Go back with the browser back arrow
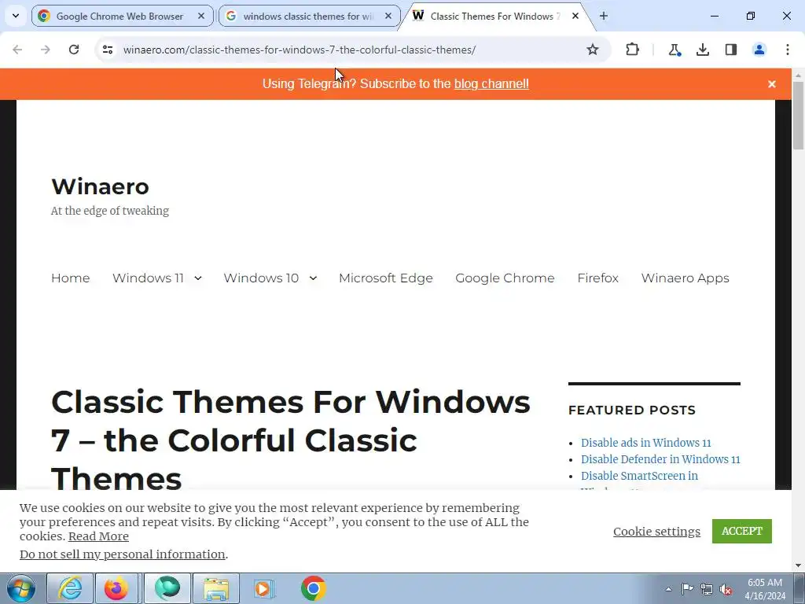The image size is (805, 604). [x=17, y=50]
